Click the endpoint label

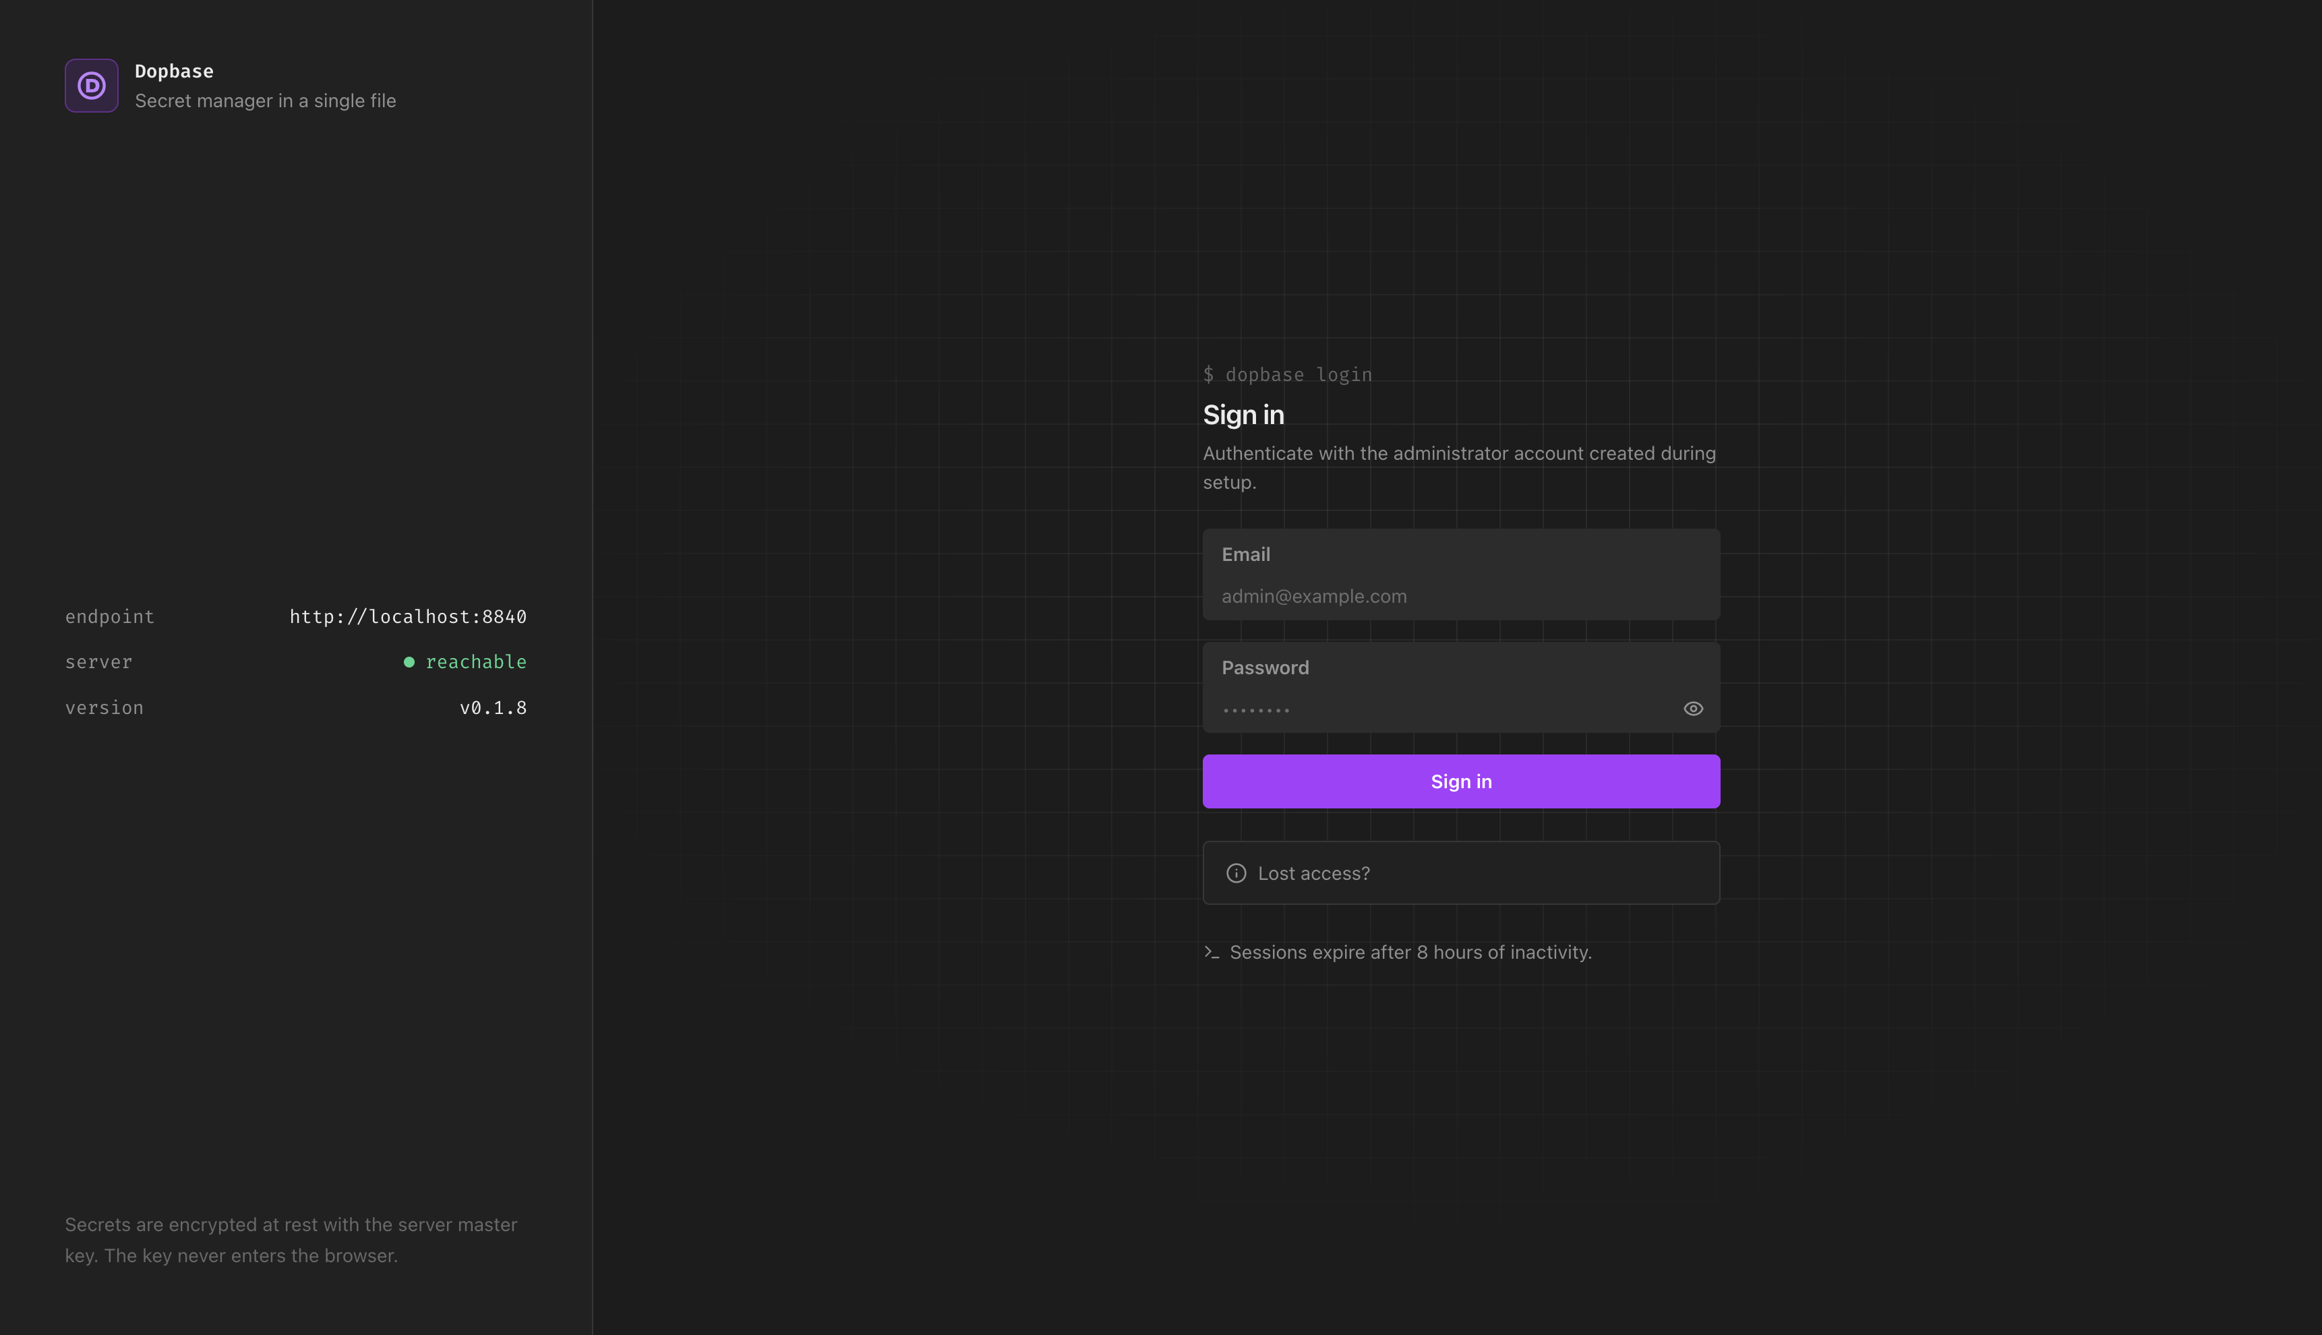pos(110,617)
